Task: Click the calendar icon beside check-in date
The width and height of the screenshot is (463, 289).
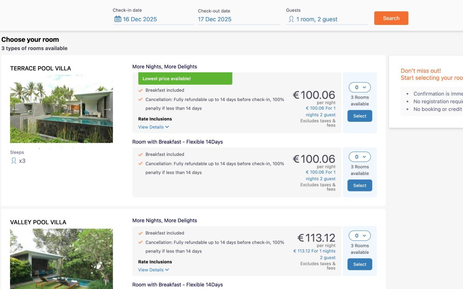Action: [x=118, y=19]
